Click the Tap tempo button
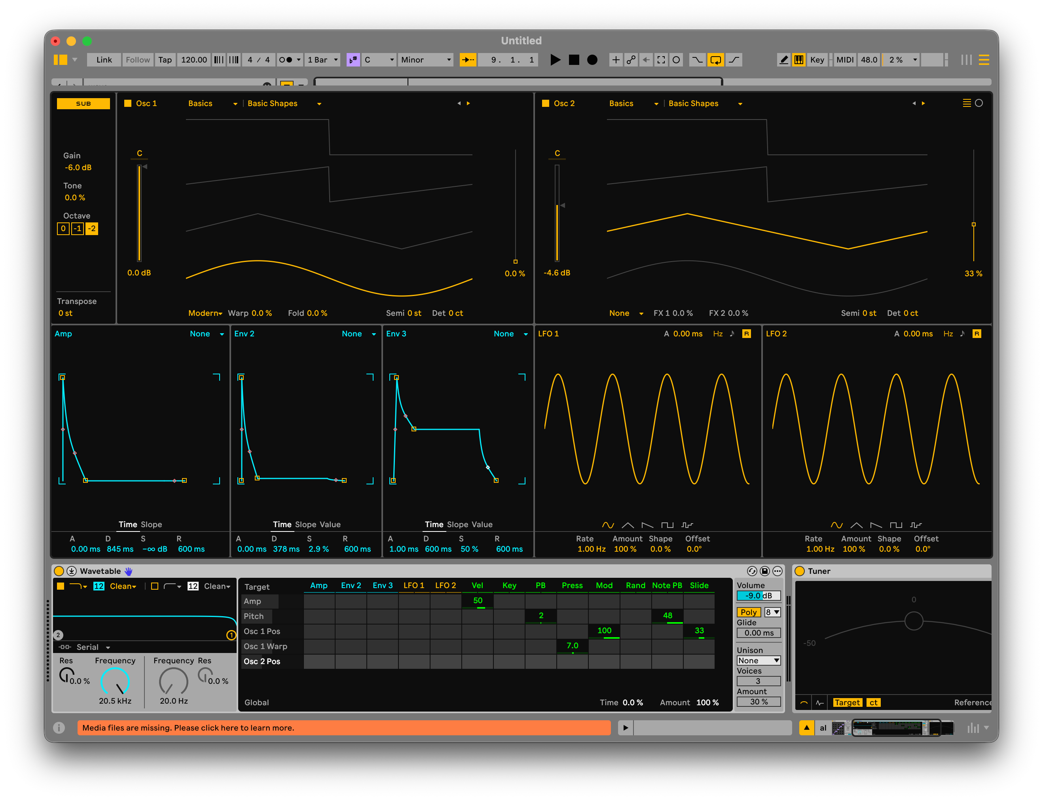 coord(165,60)
